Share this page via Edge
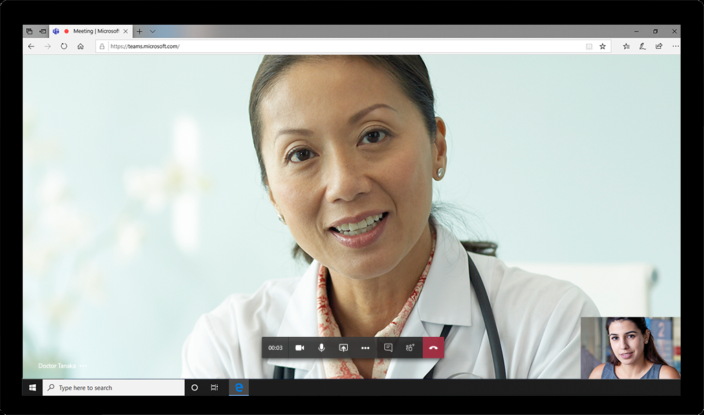This screenshot has width=704, height=415. click(659, 46)
